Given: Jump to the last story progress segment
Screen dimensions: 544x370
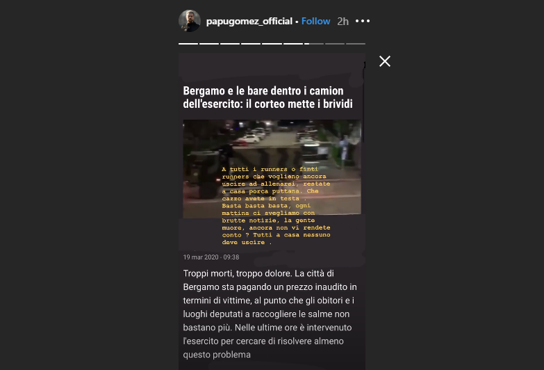Looking at the screenshot, I should coord(356,44).
